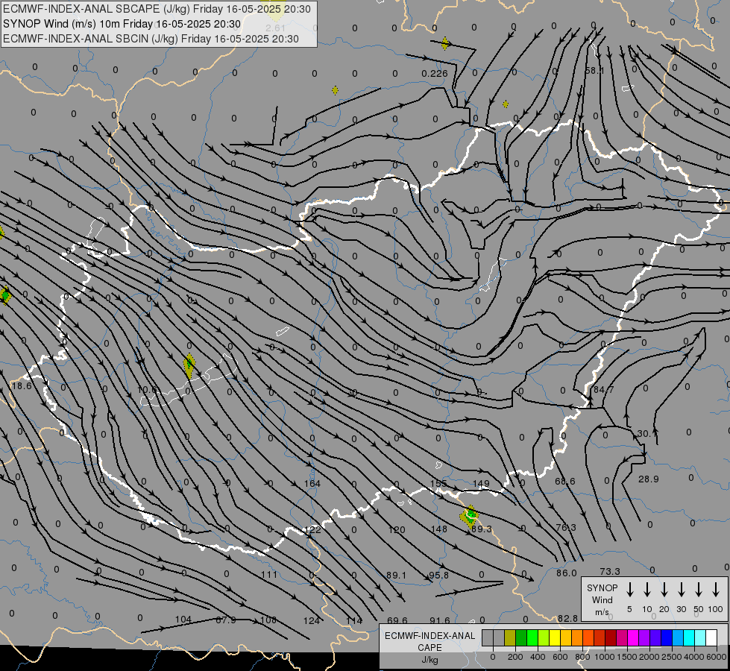The width and height of the screenshot is (730, 671).
Task: Click the map value 68.6
Action: point(565,482)
